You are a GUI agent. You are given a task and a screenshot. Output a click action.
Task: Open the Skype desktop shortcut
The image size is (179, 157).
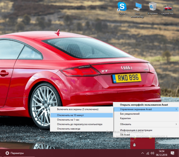point(122,8)
